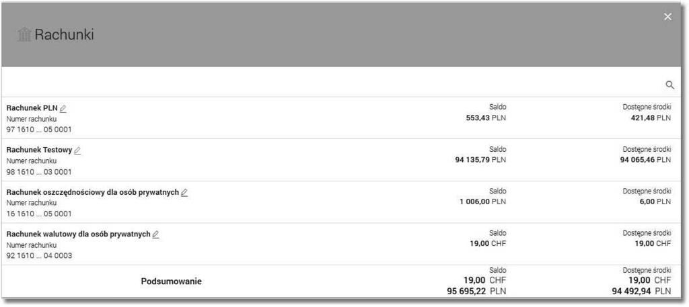Click the Rachunki header title
This screenshot has width=689, height=307.
point(64,35)
